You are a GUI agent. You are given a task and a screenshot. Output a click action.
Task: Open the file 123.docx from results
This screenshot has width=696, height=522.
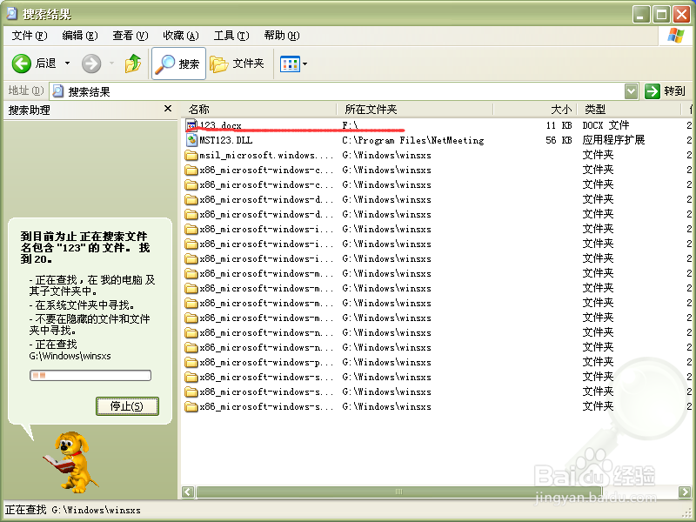pos(220,124)
